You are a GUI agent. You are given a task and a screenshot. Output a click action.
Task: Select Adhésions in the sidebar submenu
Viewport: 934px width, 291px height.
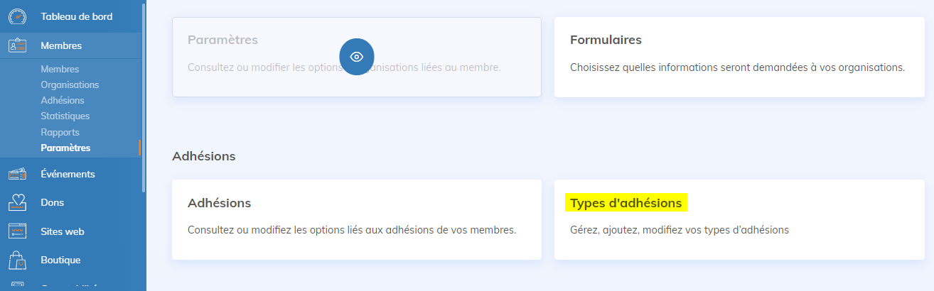[63, 100]
